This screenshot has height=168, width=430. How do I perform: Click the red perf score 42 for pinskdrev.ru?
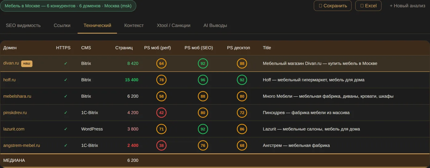point(161,113)
